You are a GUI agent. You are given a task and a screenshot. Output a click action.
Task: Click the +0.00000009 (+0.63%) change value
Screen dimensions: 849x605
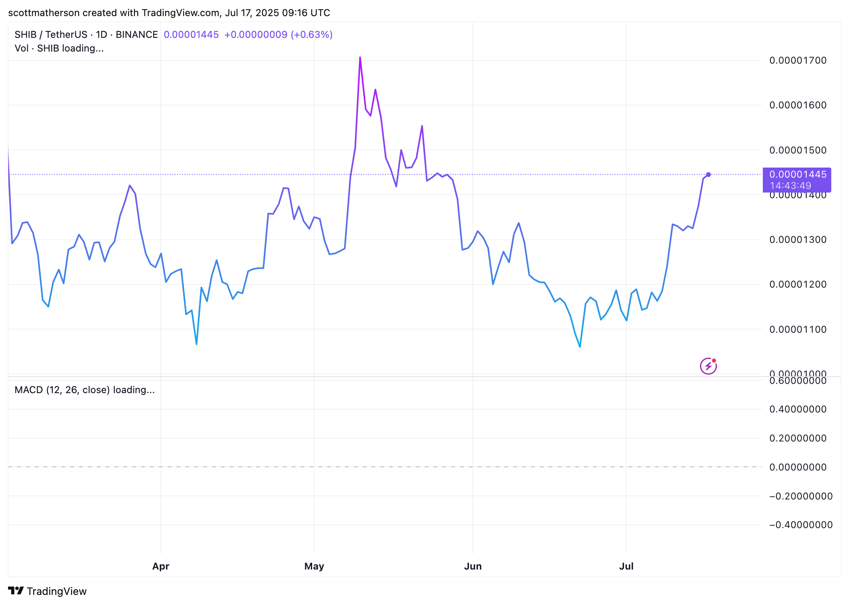pyautogui.click(x=278, y=35)
